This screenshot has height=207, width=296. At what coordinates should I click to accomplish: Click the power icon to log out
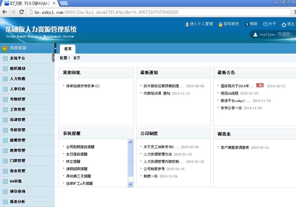pos(284,24)
